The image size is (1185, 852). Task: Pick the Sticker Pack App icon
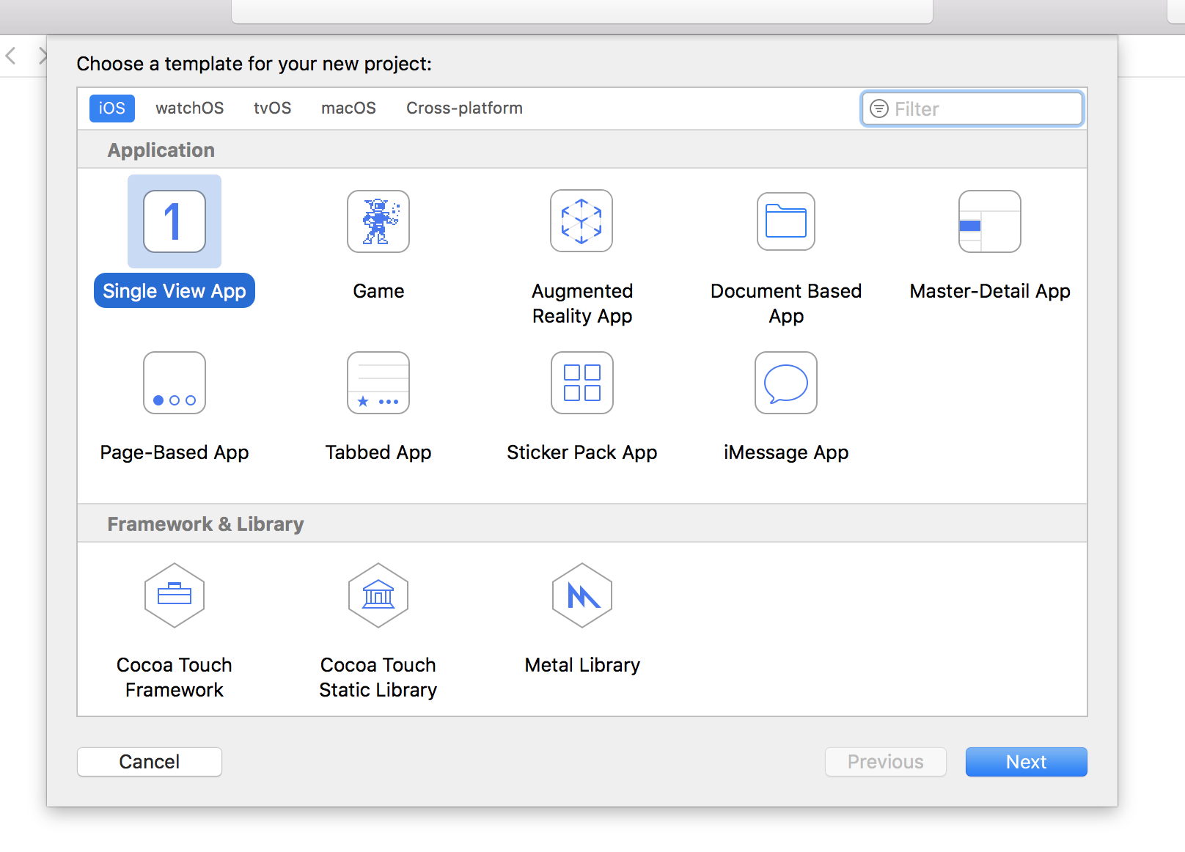(582, 383)
